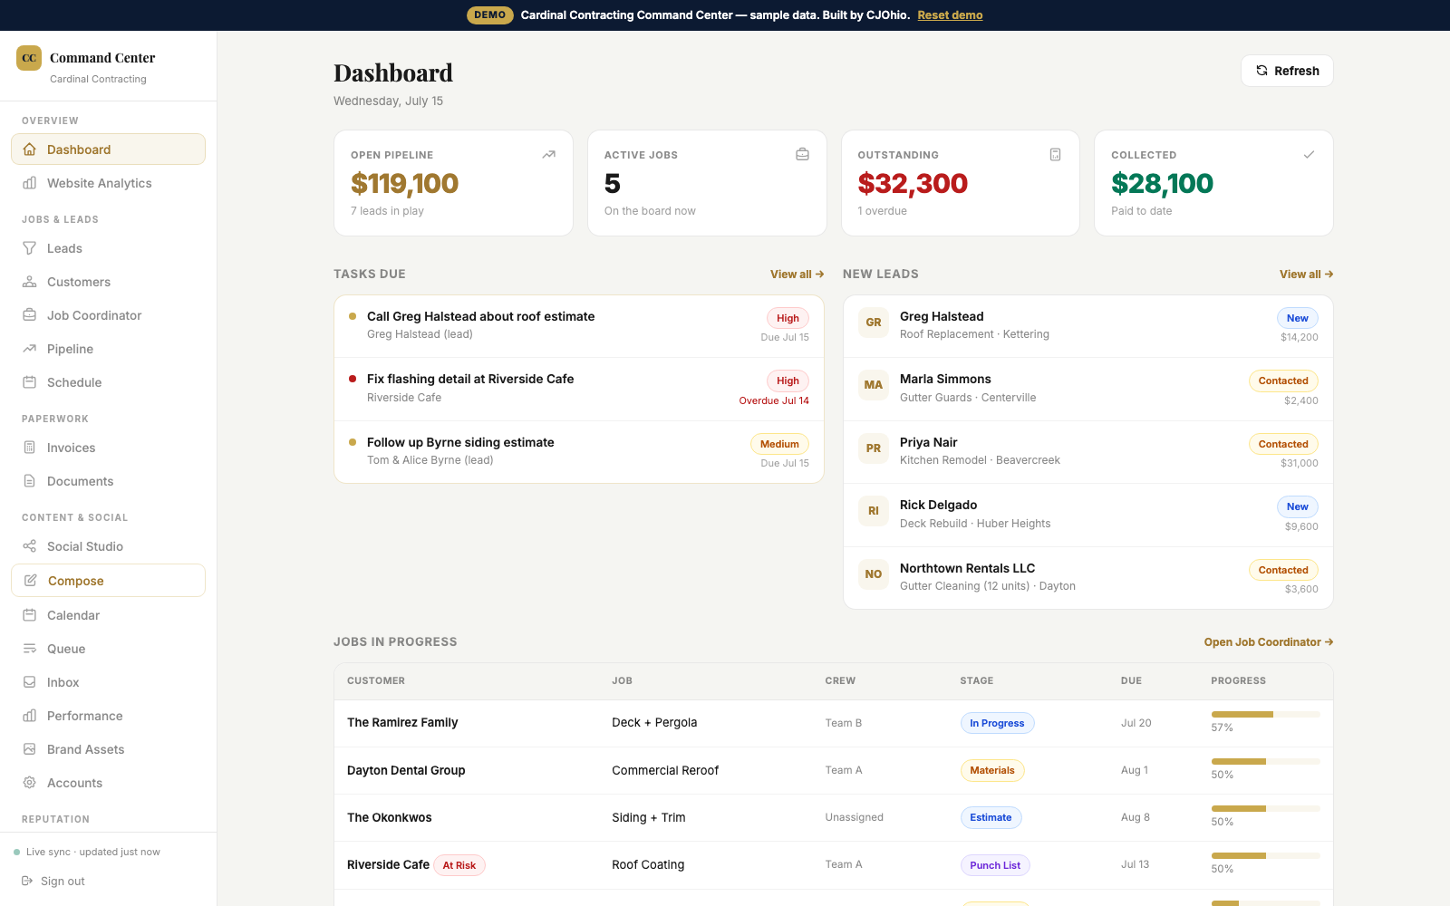Viewport: 1450px width, 906px height.
Task: Click the Job Coordinator briefcase icon
Action: tap(30, 315)
